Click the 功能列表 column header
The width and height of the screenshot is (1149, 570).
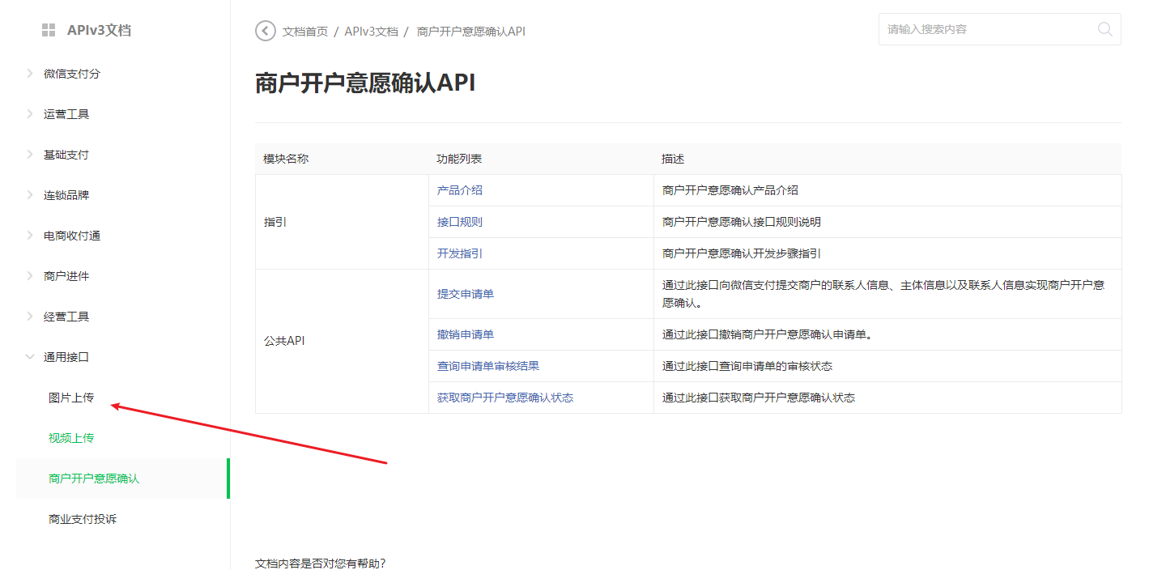pyautogui.click(x=459, y=159)
